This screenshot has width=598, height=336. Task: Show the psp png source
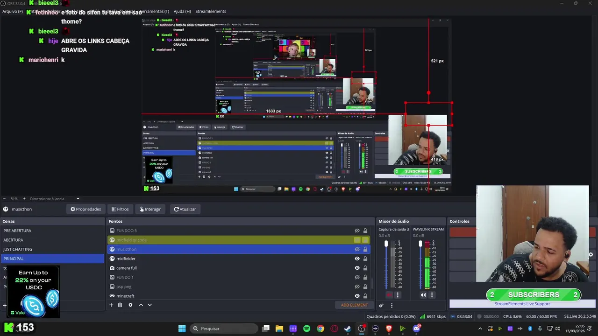pyautogui.click(x=357, y=287)
